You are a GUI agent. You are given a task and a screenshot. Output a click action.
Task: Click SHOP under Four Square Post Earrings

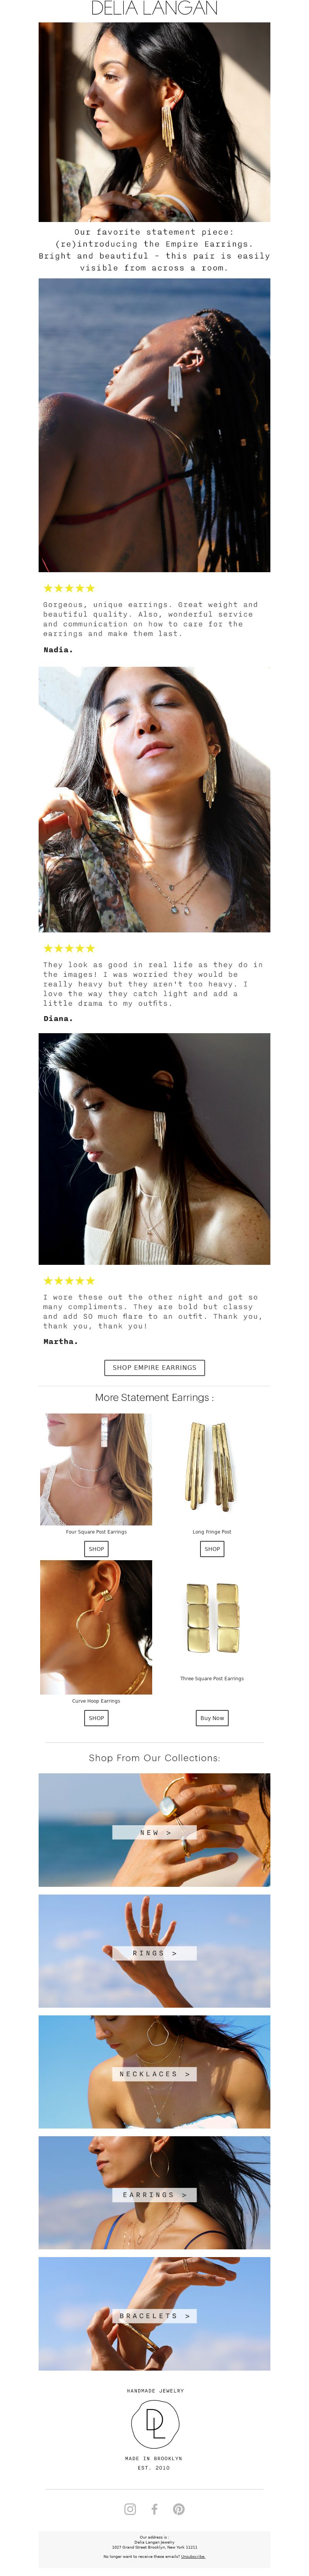coord(96,1548)
